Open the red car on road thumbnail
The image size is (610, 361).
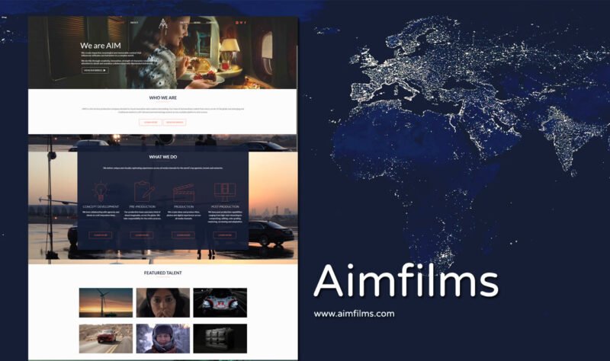pyautogui.click(x=105, y=339)
